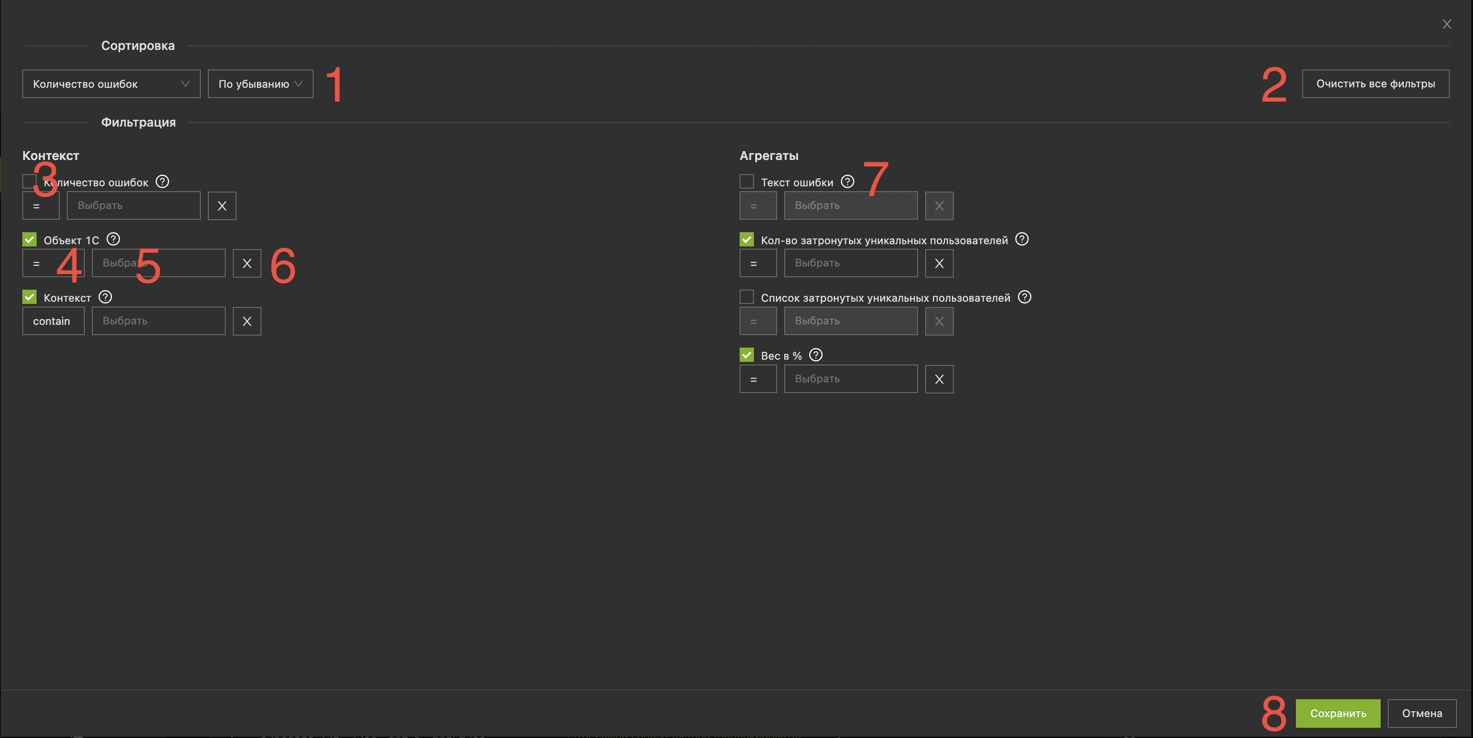This screenshot has width=1473, height=738.
Task: Open the operator selector for Объект 1С
Action: click(x=53, y=263)
